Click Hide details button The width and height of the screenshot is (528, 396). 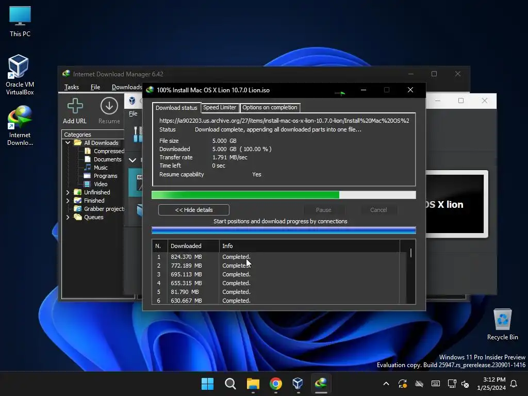(194, 210)
